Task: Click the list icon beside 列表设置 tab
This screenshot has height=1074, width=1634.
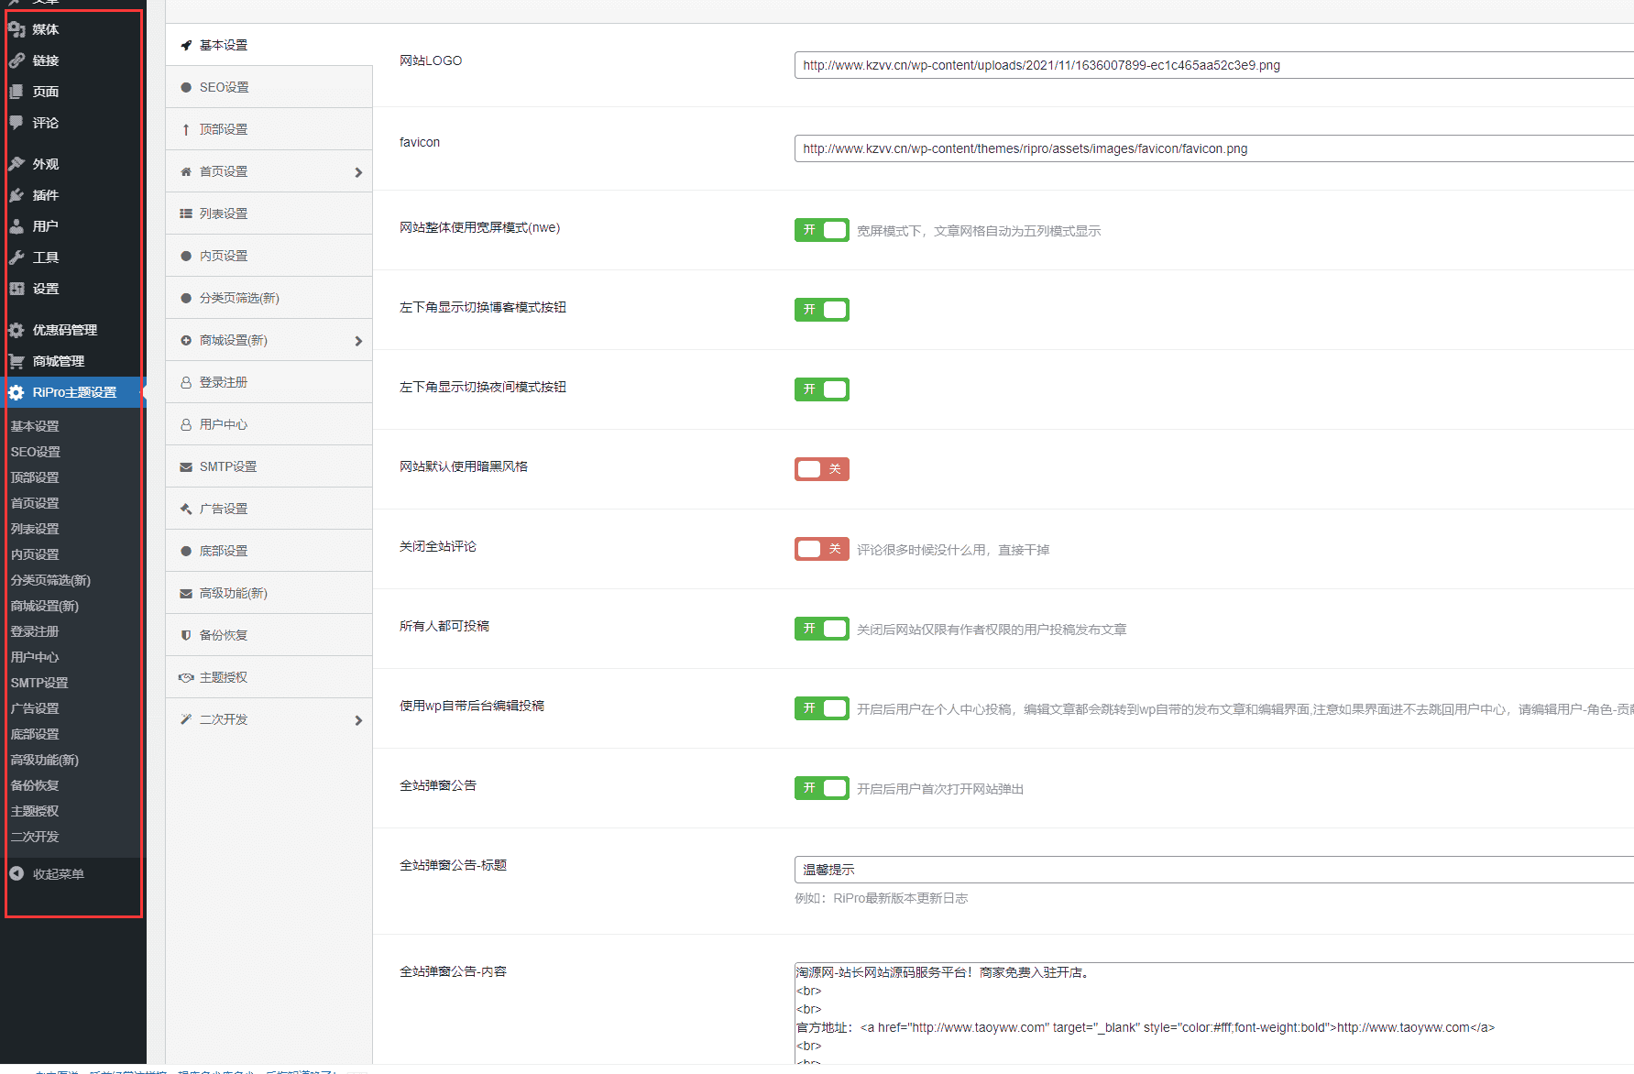Action: coord(186,214)
